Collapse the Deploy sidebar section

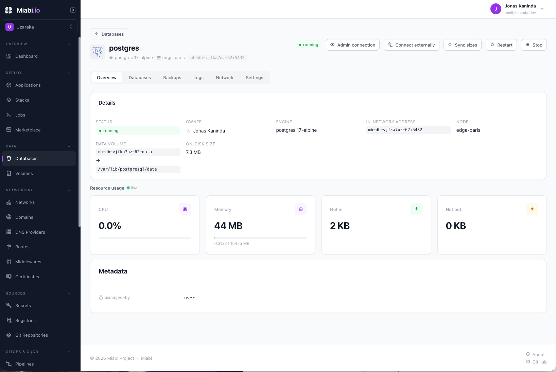click(x=69, y=73)
